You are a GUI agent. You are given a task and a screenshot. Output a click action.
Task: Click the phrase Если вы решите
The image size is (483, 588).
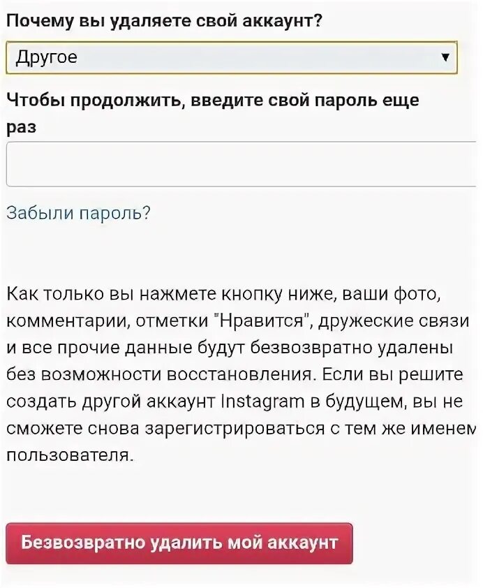pos(392,375)
